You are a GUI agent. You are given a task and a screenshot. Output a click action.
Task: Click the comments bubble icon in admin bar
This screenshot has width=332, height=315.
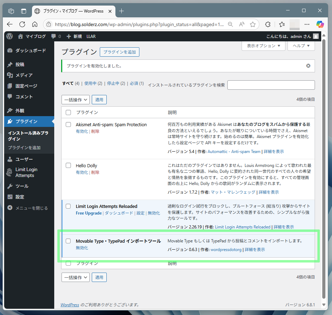pos(53,36)
